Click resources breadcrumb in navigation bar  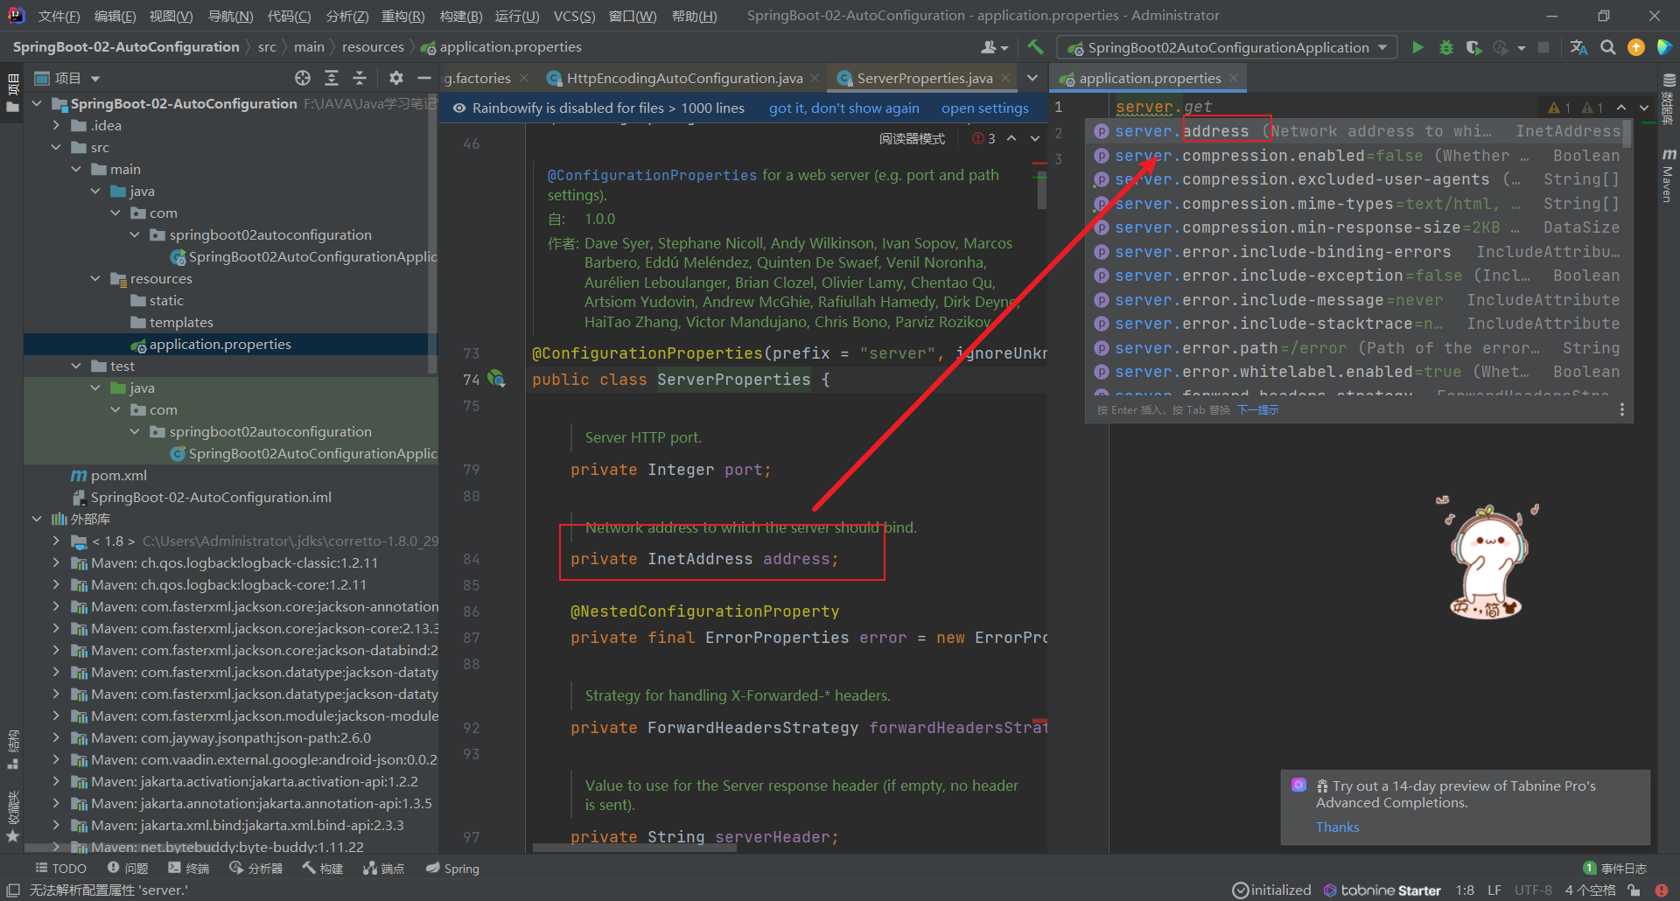[x=373, y=47]
